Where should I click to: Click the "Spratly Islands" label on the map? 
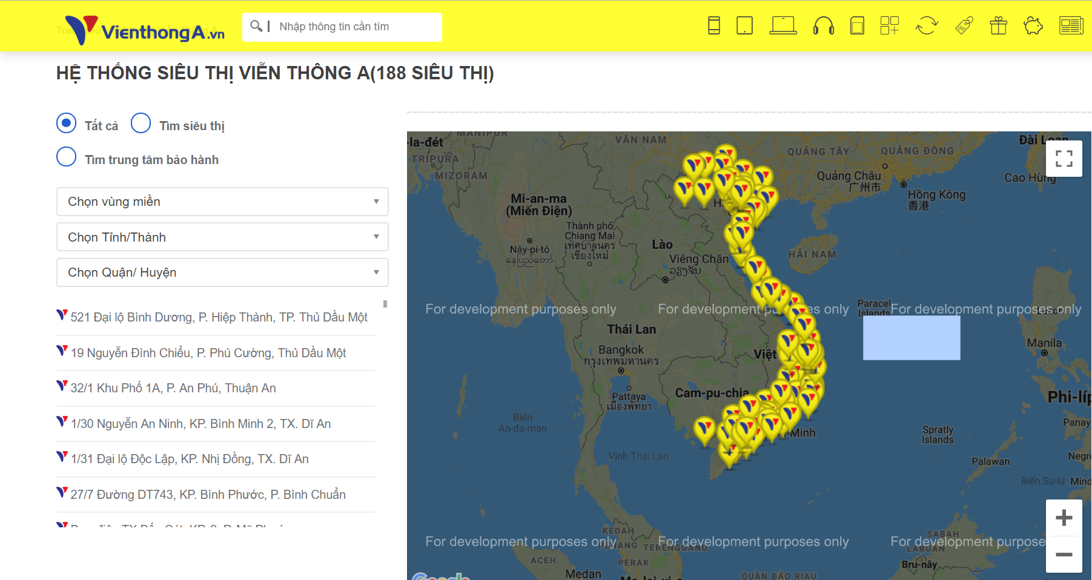(x=938, y=434)
